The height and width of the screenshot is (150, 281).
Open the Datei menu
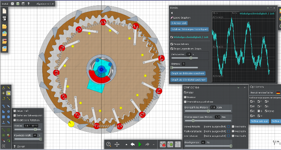coord(5,4)
